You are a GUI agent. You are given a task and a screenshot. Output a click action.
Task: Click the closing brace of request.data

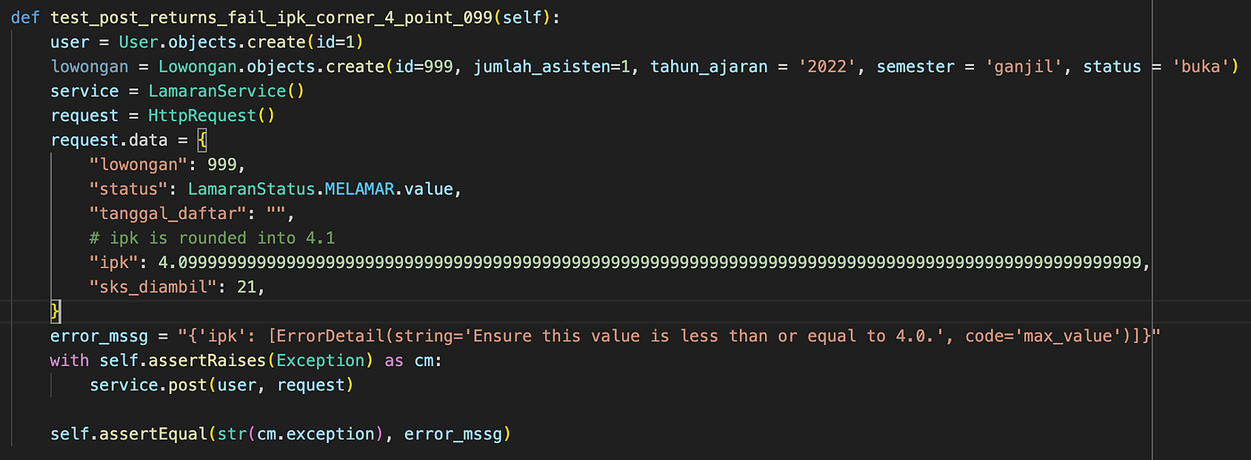55,311
